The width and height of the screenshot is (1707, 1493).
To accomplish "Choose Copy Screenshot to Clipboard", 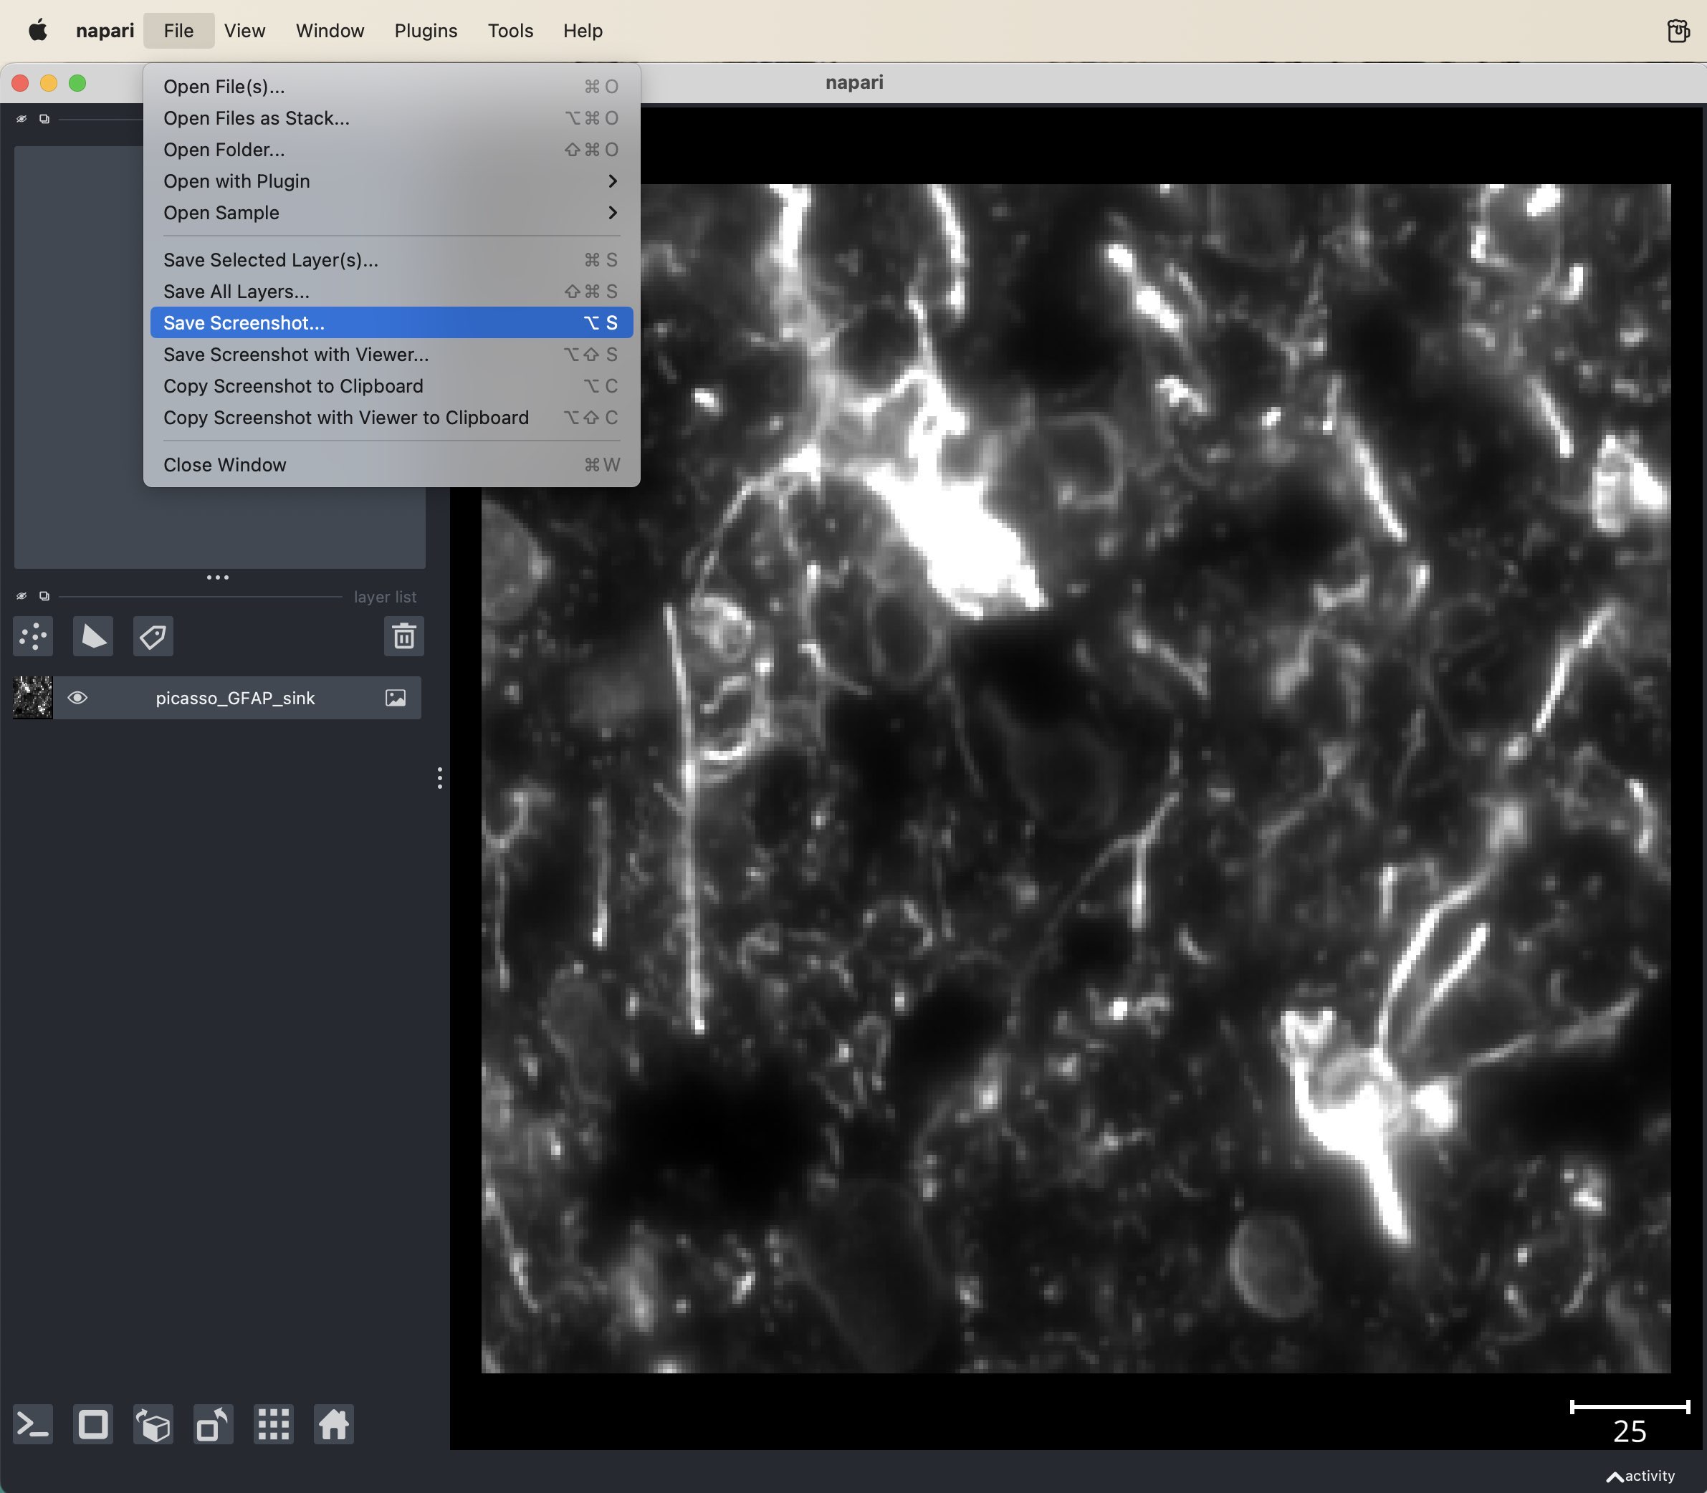I will (x=392, y=387).
